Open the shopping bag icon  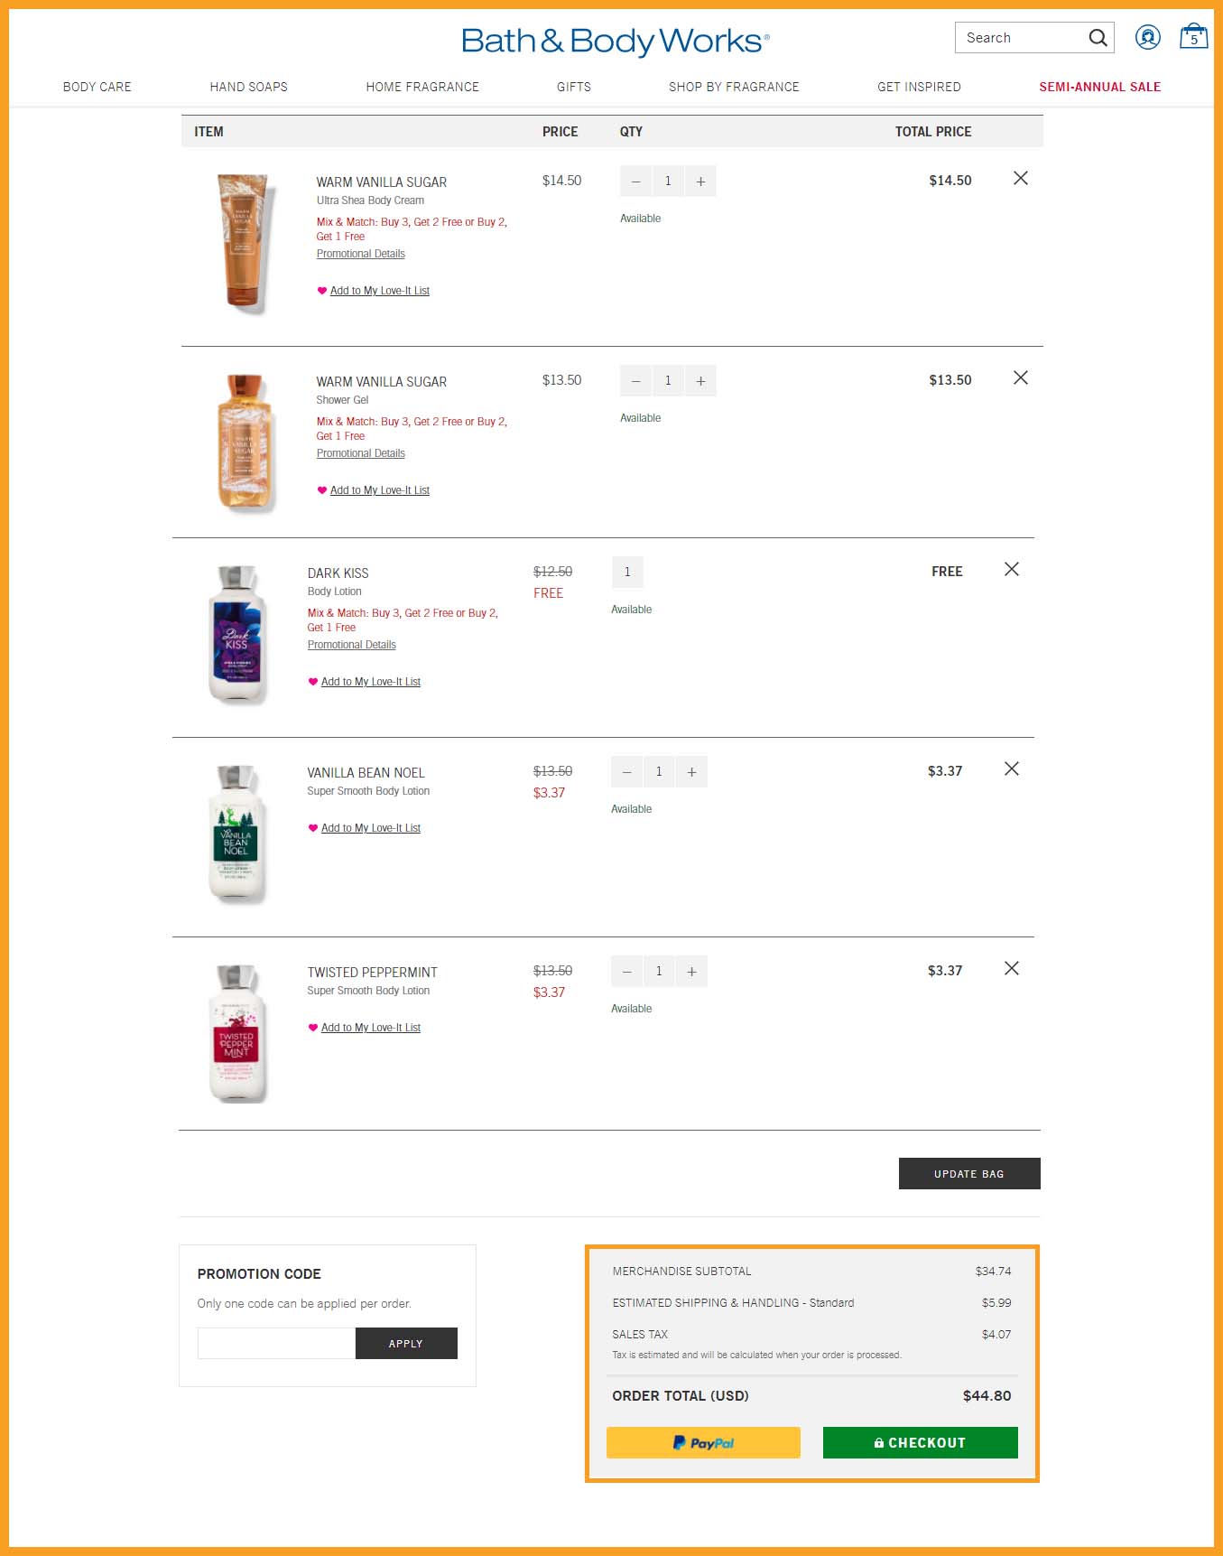[x=1193, y=37]
